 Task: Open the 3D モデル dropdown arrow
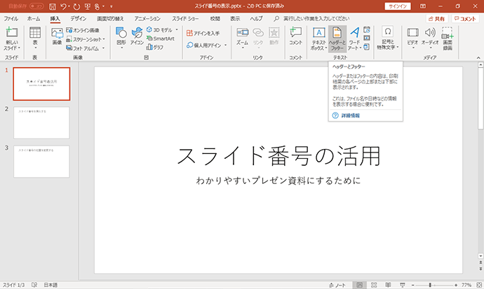(177, 30)
